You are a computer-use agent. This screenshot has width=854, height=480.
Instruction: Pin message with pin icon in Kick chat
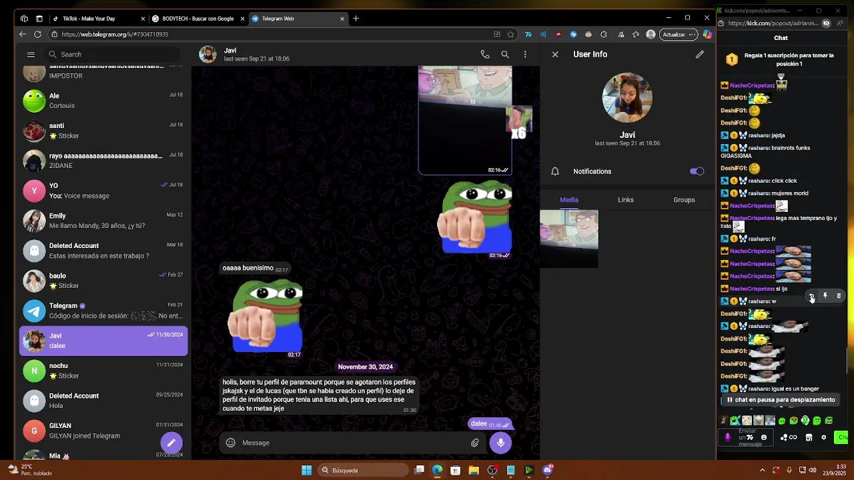(x=825, y=295)
